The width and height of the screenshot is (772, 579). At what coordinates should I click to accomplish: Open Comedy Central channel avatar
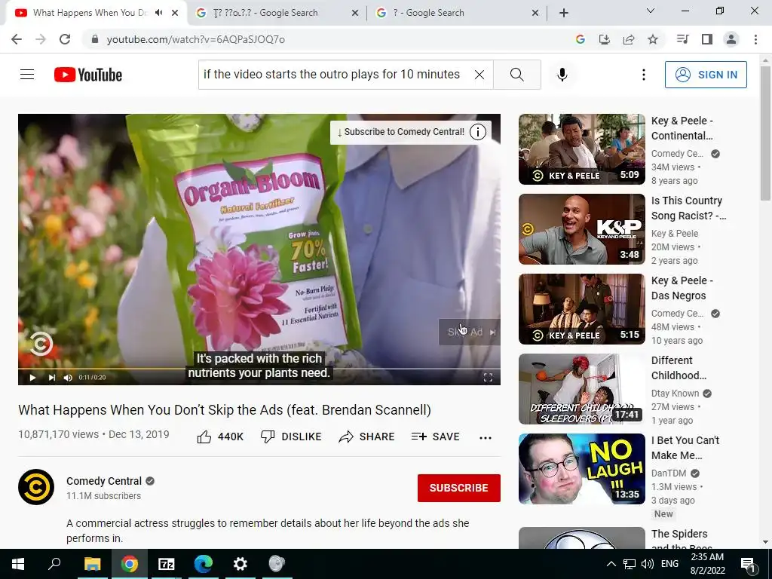[36, 487]
